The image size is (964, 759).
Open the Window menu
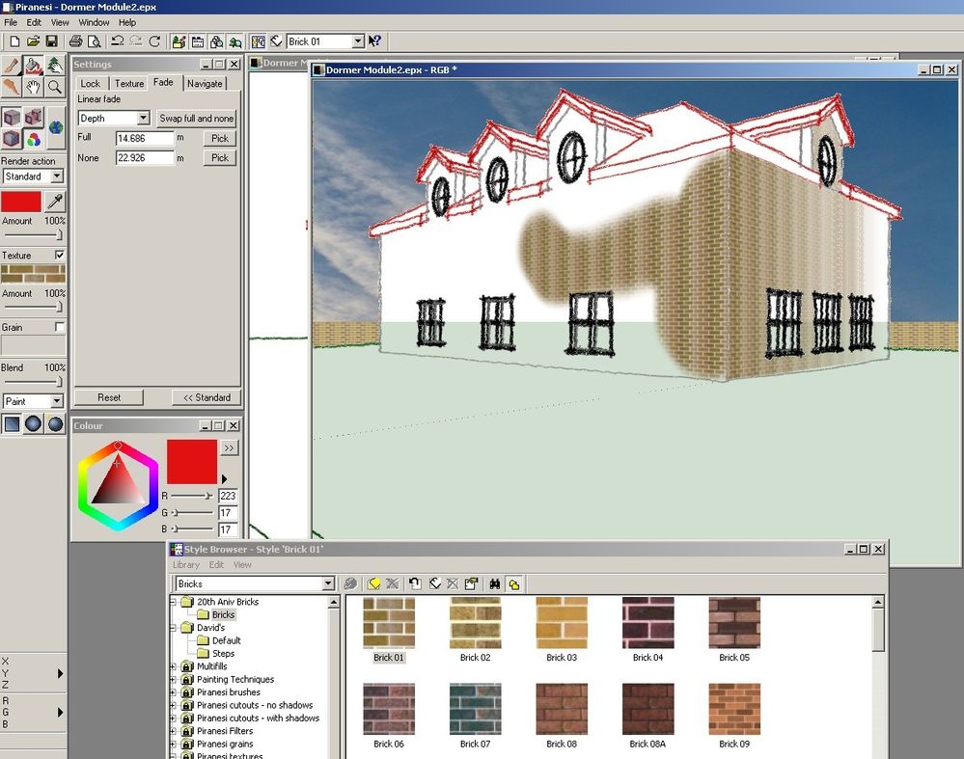click(94, 22)
